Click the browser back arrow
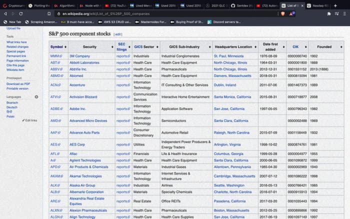The height and width of the screenshot is (219, 350). 5,14
